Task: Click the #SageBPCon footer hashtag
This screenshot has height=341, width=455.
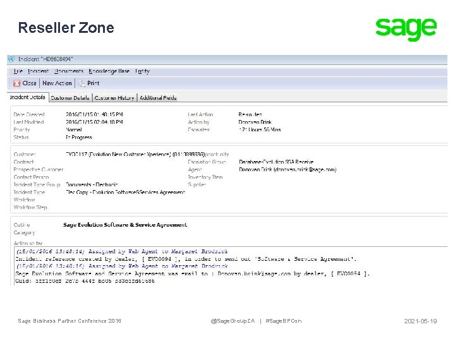Action: [x=284, y=321]
